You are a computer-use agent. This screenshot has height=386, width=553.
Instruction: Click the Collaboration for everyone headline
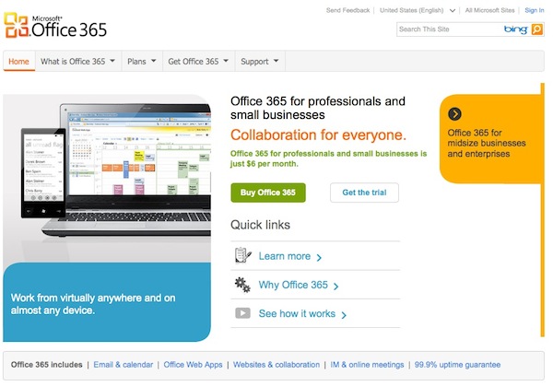click(318, 135)
